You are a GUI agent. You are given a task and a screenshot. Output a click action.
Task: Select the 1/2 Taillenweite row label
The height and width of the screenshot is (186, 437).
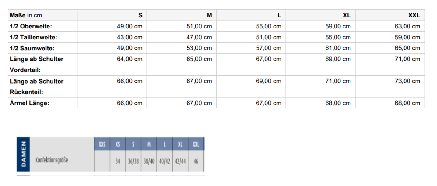click(33, 37)
